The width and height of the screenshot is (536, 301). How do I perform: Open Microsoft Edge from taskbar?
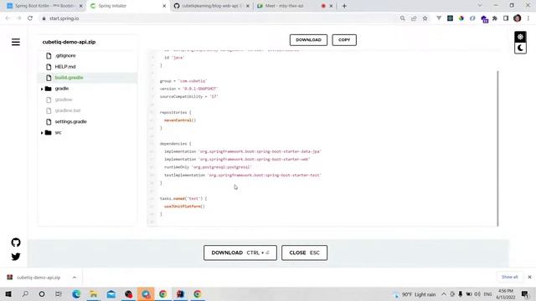point(76,293)
